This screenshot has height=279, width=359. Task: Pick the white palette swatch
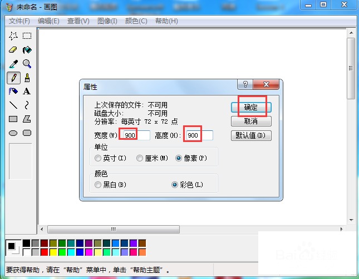tap(26, 252)
